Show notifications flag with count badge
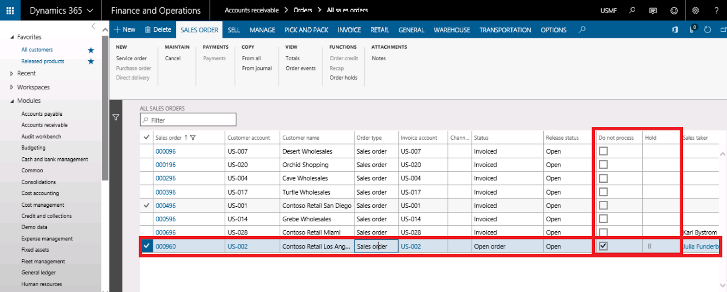727x292 pixels. 693,29
